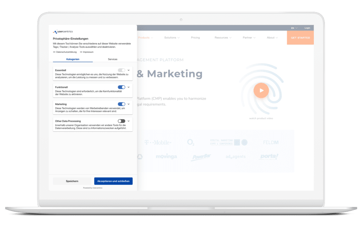Screen dimensions: 362x226
Task: Toggle the Essentiell category switch
Action: click(122, 70)
